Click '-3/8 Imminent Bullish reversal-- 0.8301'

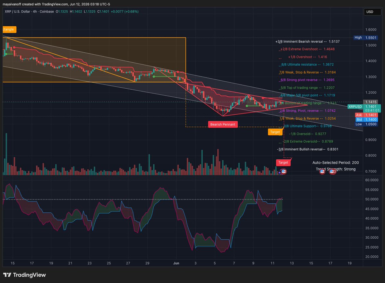[x=307, y=149]
